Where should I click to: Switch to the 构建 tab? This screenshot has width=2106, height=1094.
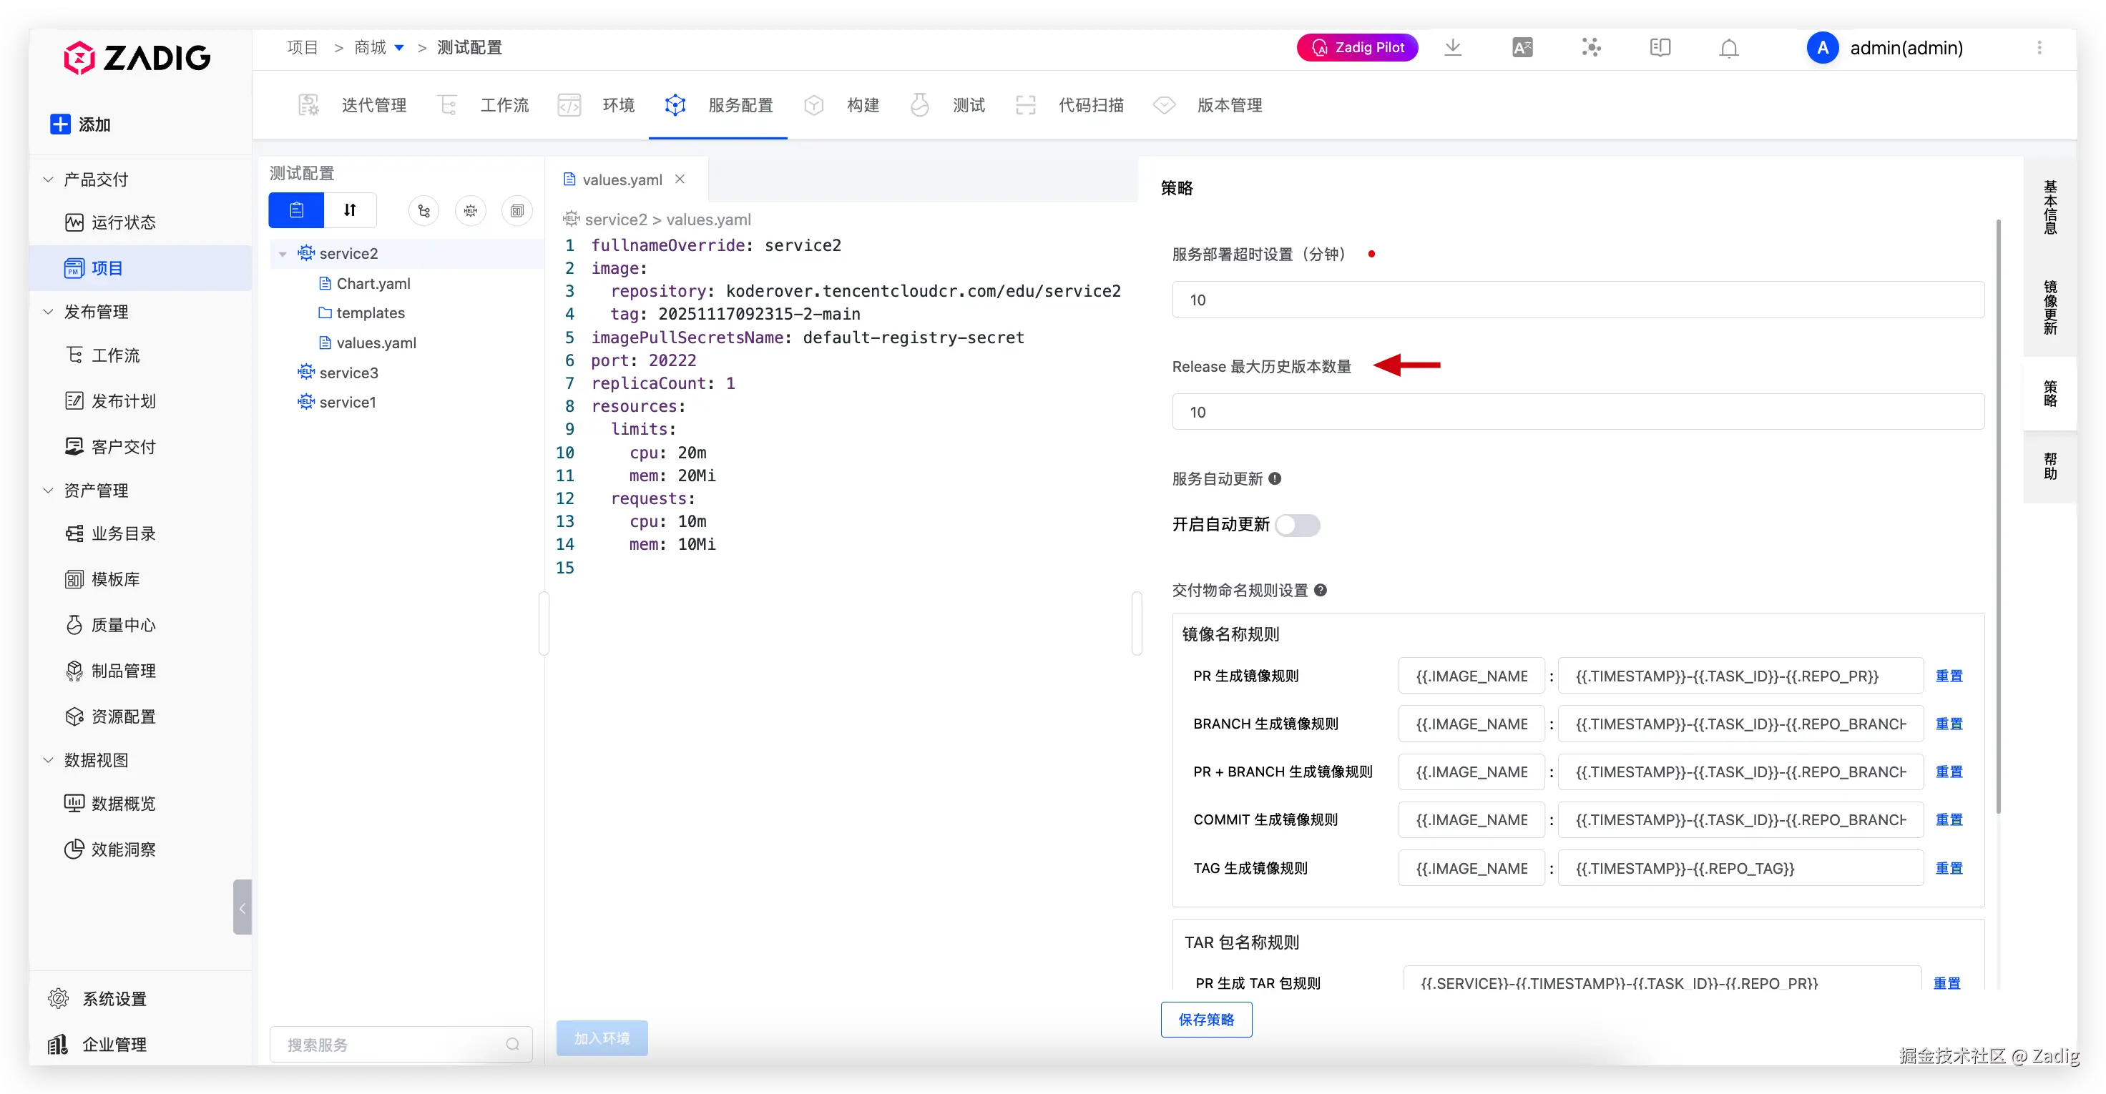(x=863, y=104)
